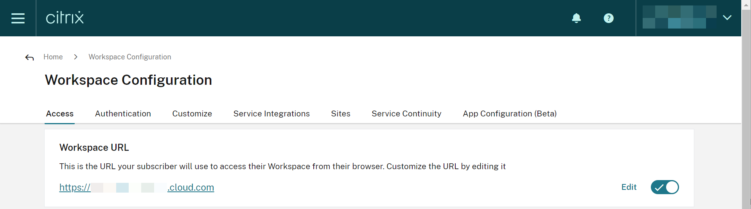The width and height of the screenshot is (751, 209).
Task: Click Edit for Workspace URL
Action: click(x=629, y=187)
